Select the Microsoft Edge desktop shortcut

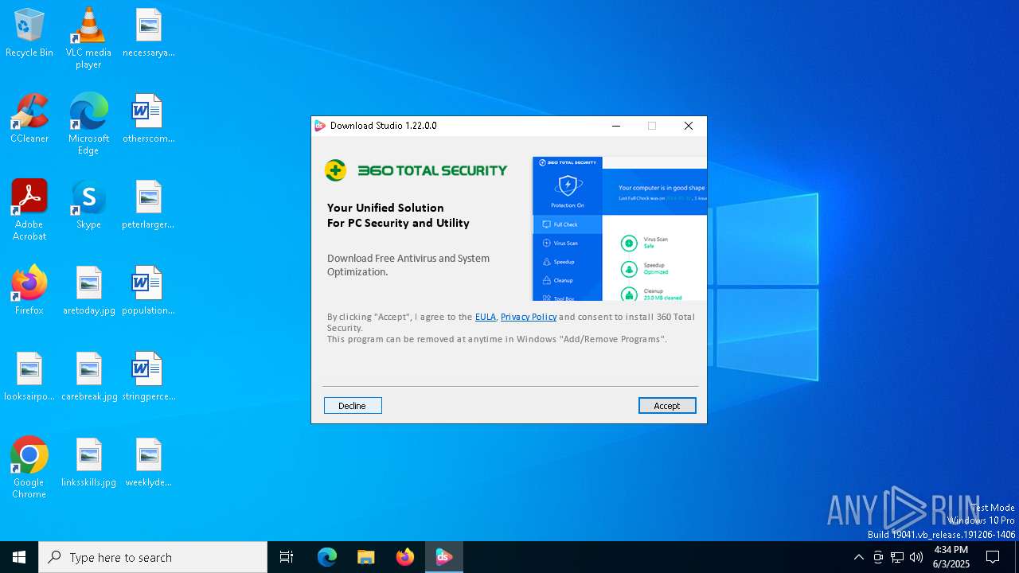[88, 124]
